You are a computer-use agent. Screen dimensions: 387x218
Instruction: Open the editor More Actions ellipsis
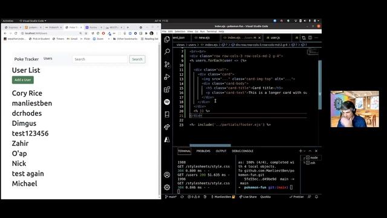[316, 38]
